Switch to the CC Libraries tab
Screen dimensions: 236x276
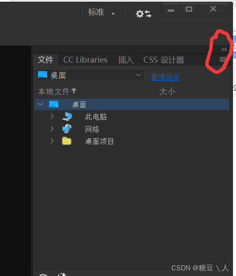tap(85, 60)
